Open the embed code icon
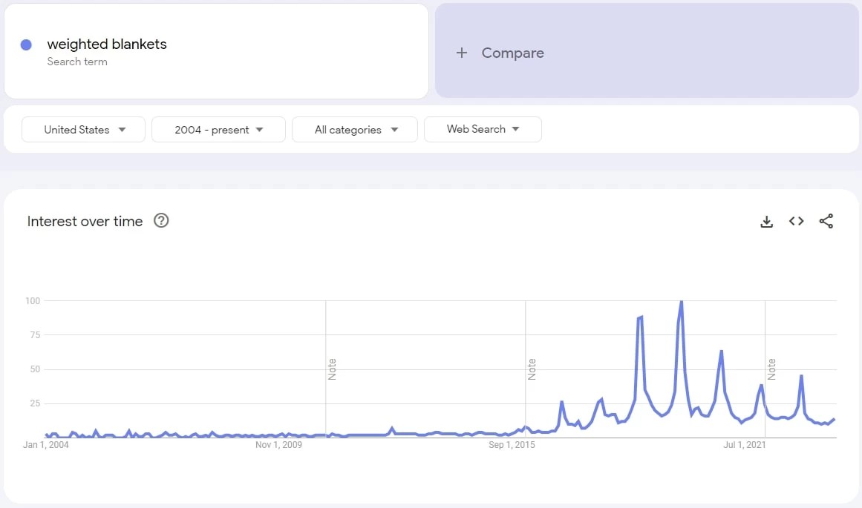 (796, 221)
